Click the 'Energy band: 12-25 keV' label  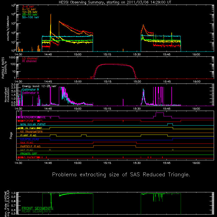(x=39, y=86)
